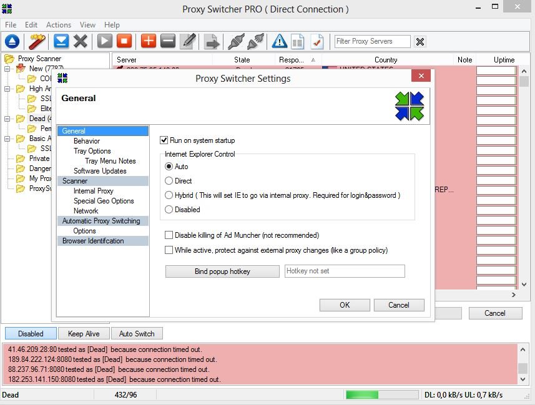This screenshot has height=405, width=535.
Task: Click the checkmark document icon
Action: tap(317, 42)
